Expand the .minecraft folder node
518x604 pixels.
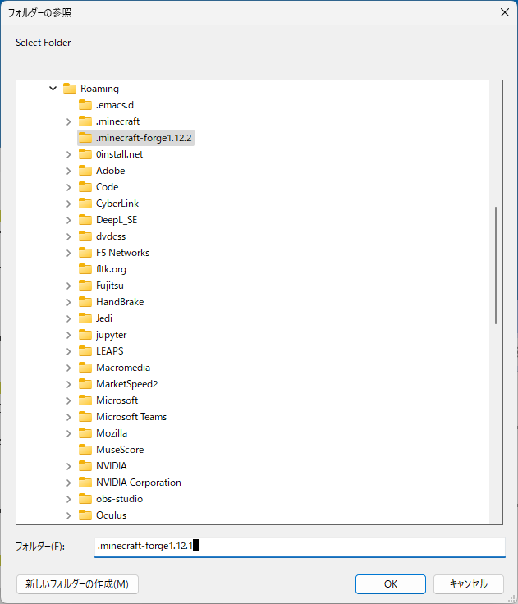[69, 121]
